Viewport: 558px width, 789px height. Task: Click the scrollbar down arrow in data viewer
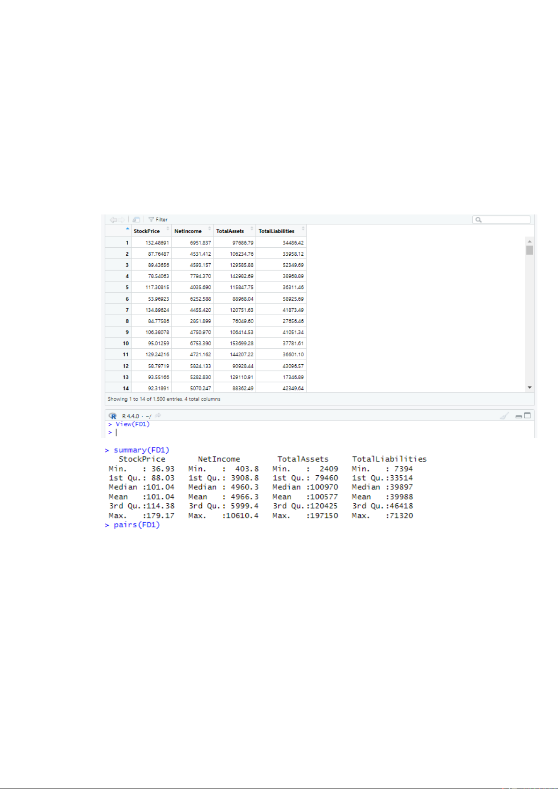(529, 387)
